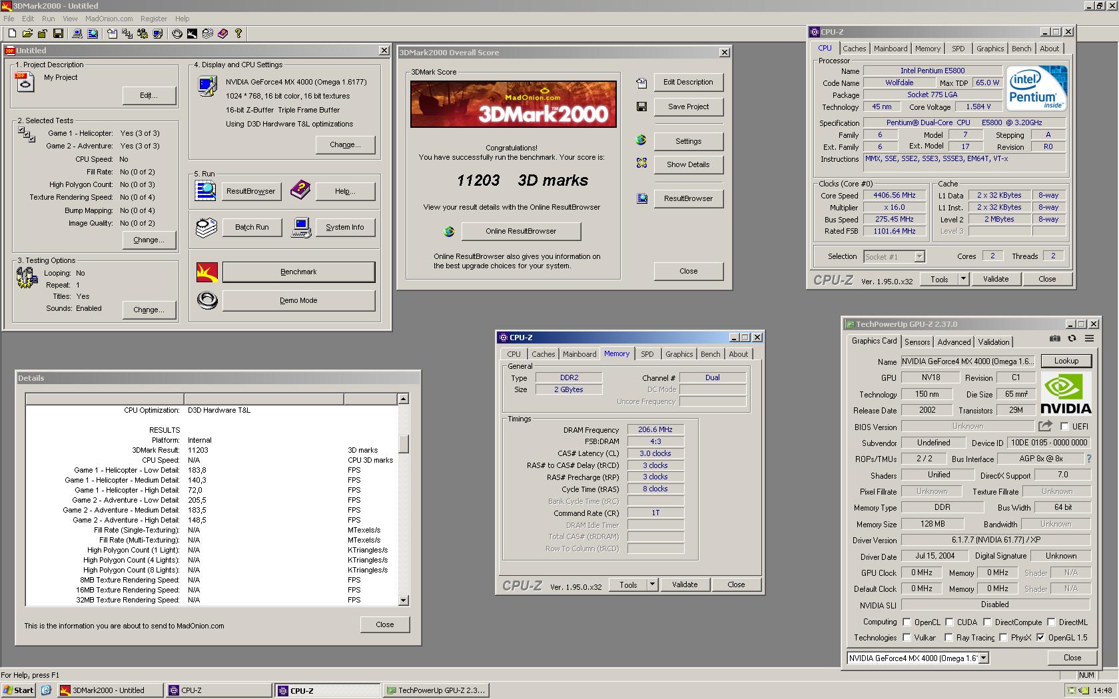Click the BIOS share arrow icon in GPU-Z

coord(1045,426)
